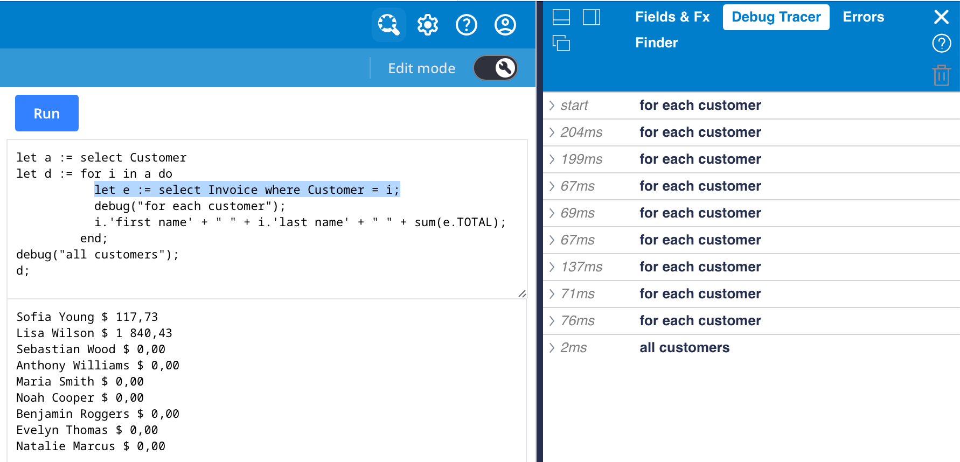Open the user account icon
960x462 pixels.
pyautogui.click(x=505, y=25)
